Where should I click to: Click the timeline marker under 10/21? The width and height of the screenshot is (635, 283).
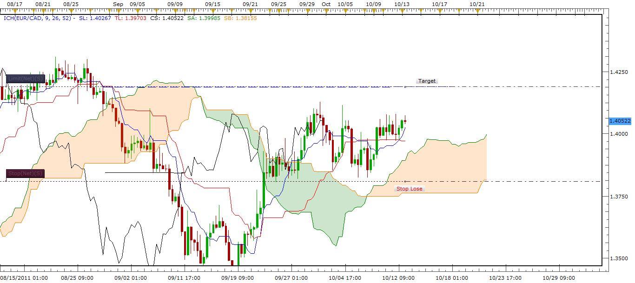pyautogui.click(x=477, y=10)
